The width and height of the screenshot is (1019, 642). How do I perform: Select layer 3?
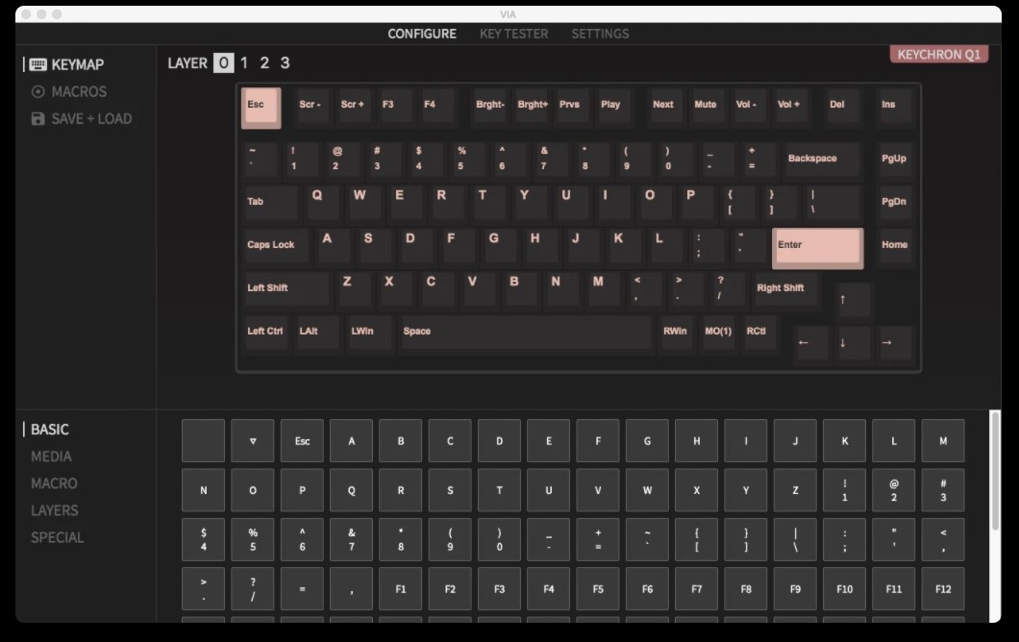pyautogui.click(x=285, y=63)
